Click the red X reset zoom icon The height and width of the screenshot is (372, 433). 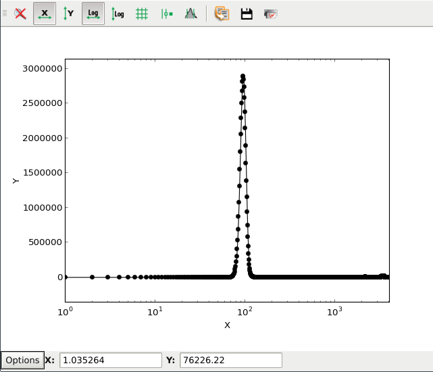tap(21, 14)
